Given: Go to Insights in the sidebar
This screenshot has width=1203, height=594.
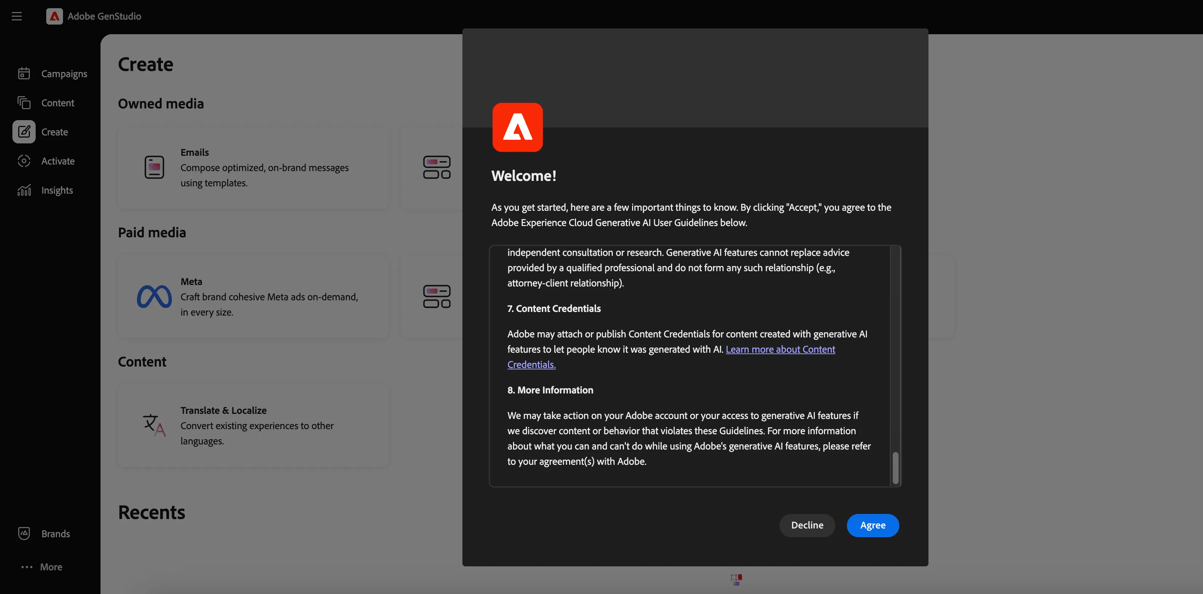Looking at the screenshot, I should click(57, 190).
